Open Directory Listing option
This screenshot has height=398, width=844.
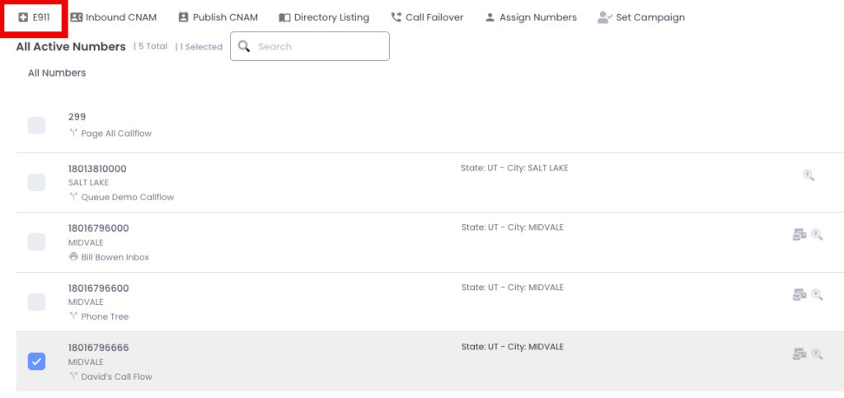[324, 17]
